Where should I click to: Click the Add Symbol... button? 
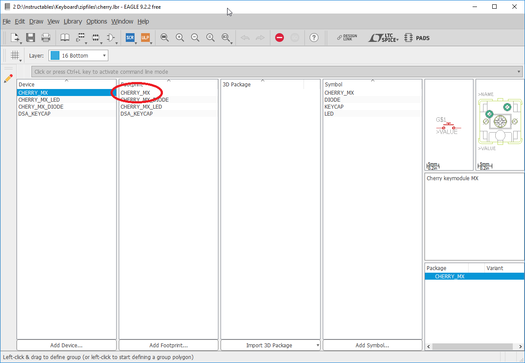pyautogui.click(x=372, y=346)
